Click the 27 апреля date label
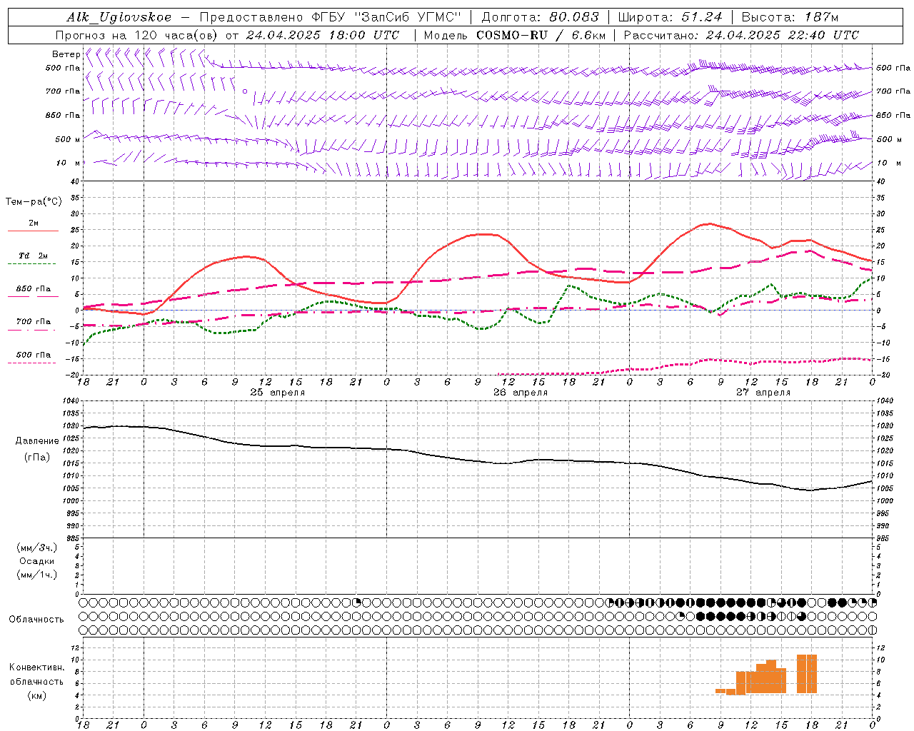The width and height of the screenshot is (914, 731). pos(763,393)
